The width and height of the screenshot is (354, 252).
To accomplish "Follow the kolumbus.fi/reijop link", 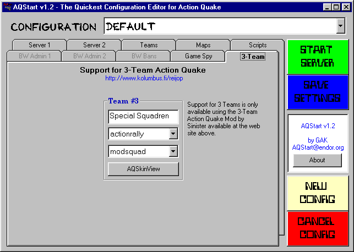I will [x=144, y=78].
